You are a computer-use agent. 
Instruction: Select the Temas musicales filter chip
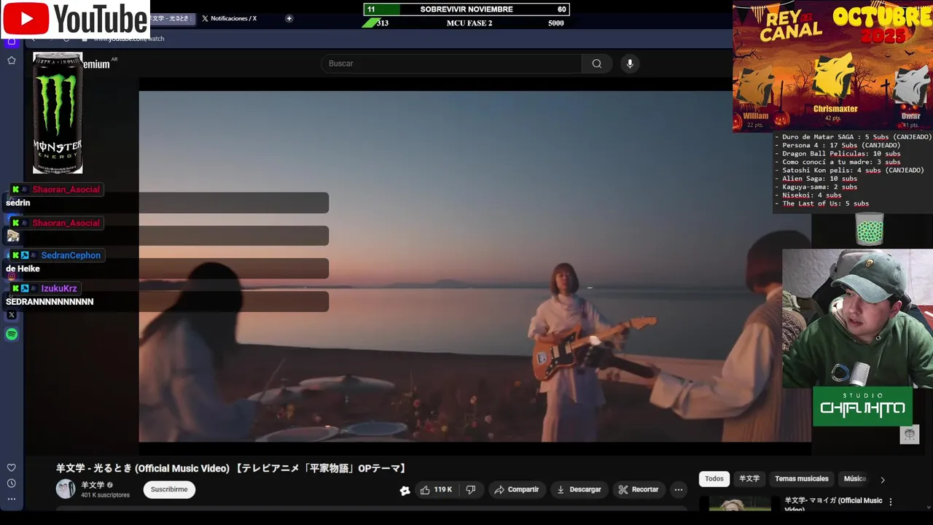coord(802,479)
